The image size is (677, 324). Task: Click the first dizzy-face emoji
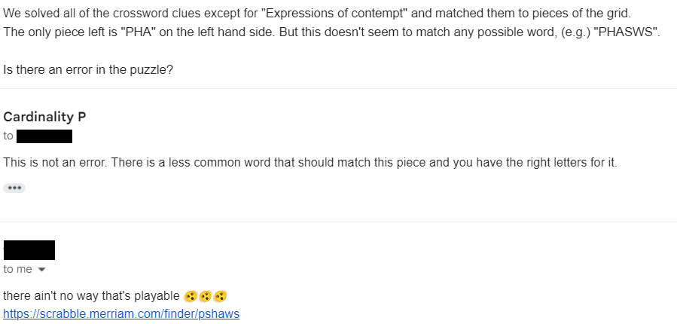(x=191, y=296)
